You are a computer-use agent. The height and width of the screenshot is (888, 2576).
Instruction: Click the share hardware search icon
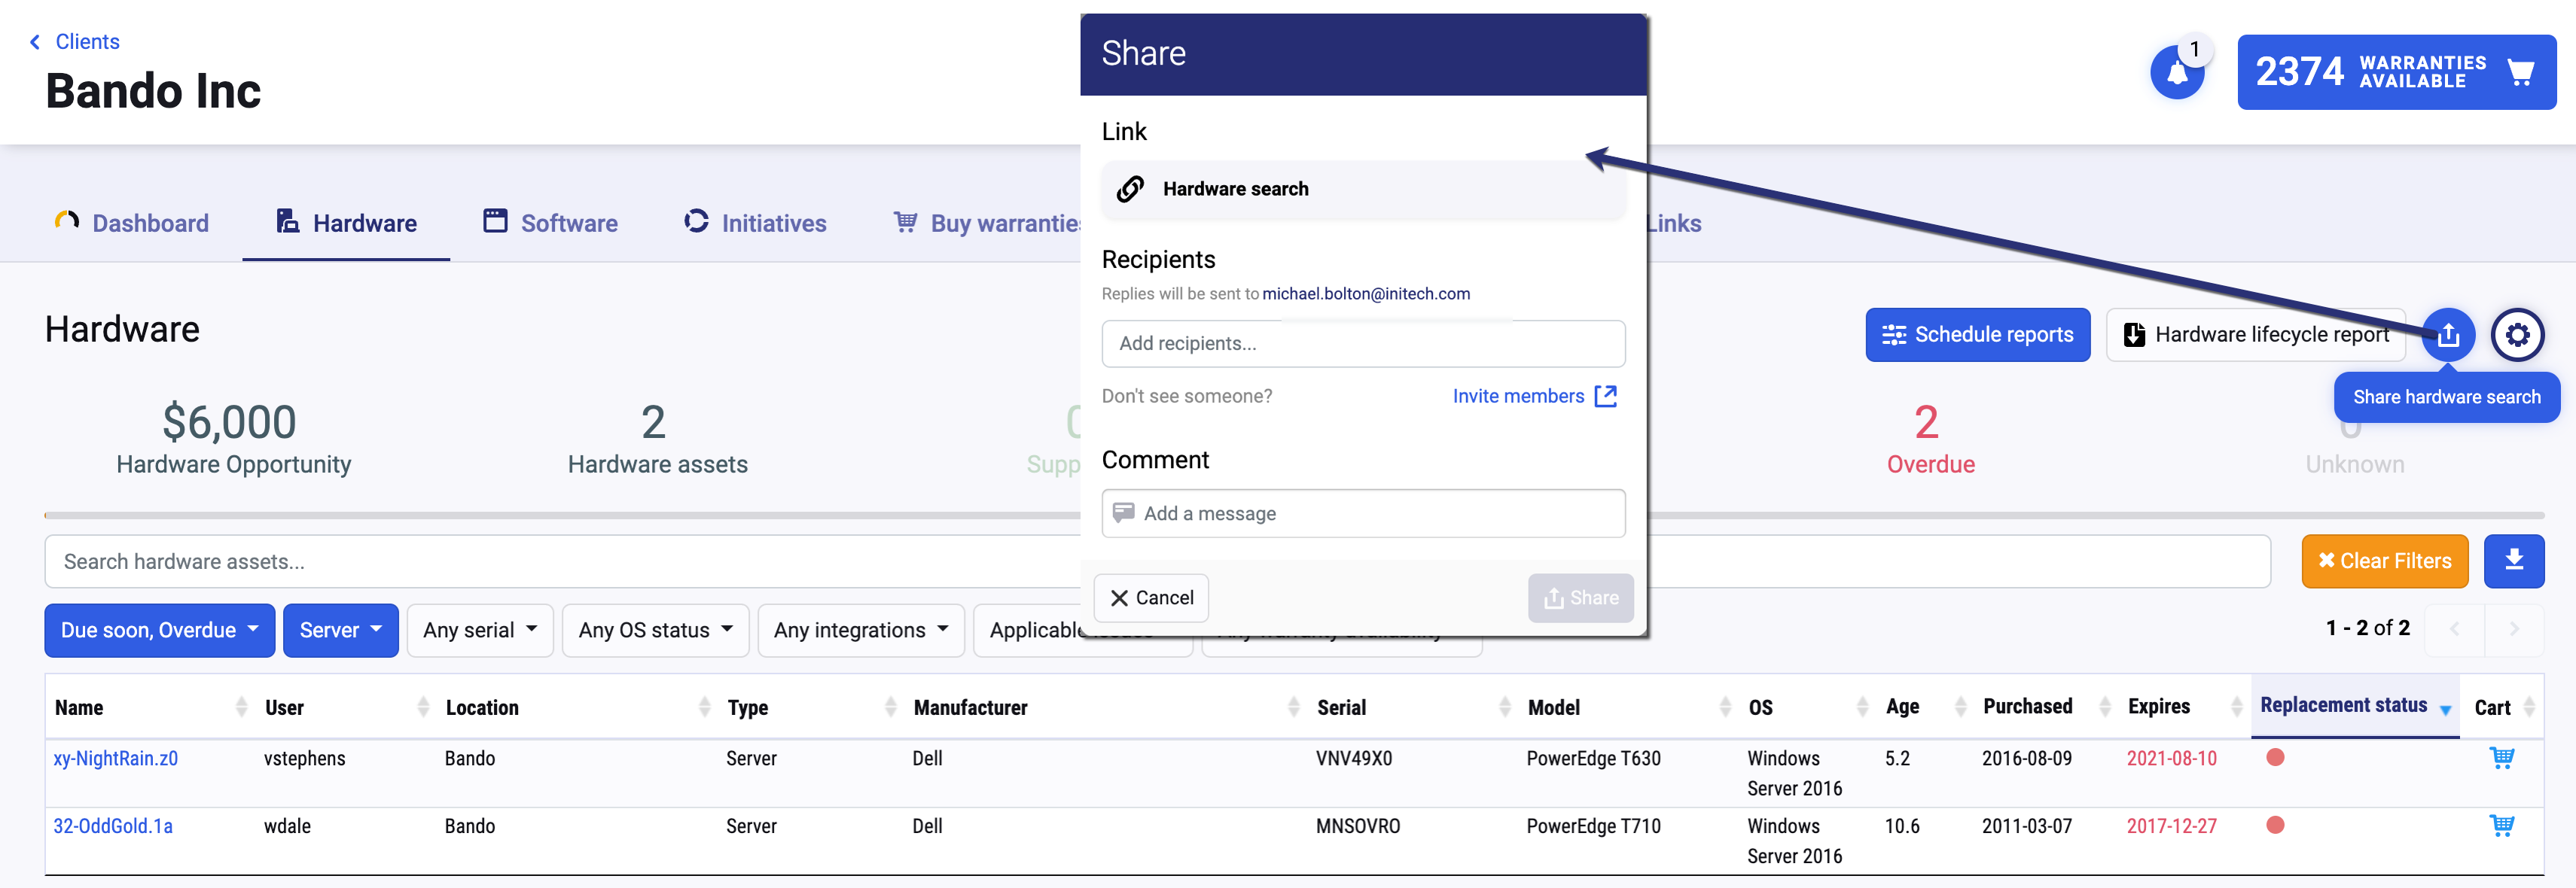2447,335
